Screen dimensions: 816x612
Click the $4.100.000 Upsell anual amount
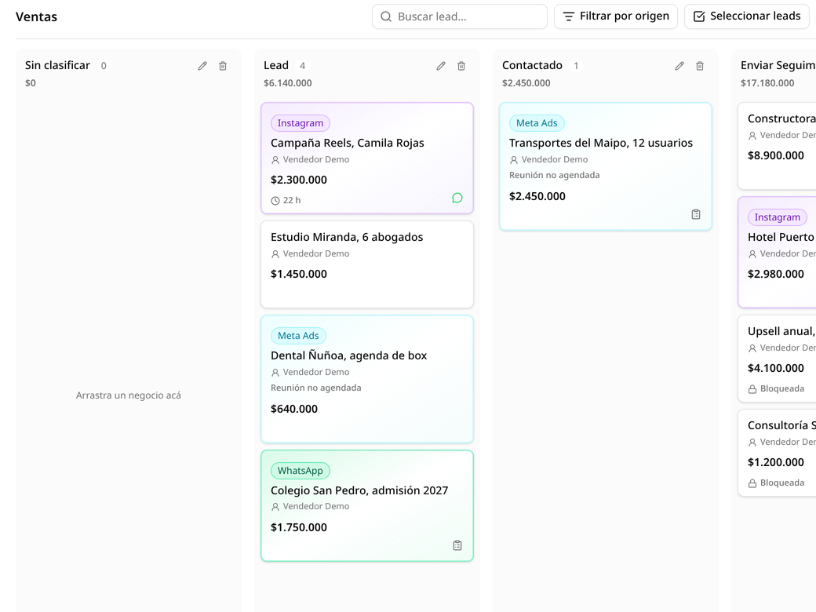pyautogui.click(x=776, y=368)
